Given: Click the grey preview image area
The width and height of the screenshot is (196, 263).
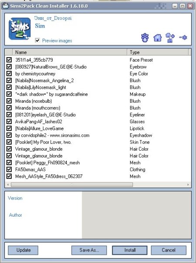Looking at the screenshot, I should tap(136, 215).
